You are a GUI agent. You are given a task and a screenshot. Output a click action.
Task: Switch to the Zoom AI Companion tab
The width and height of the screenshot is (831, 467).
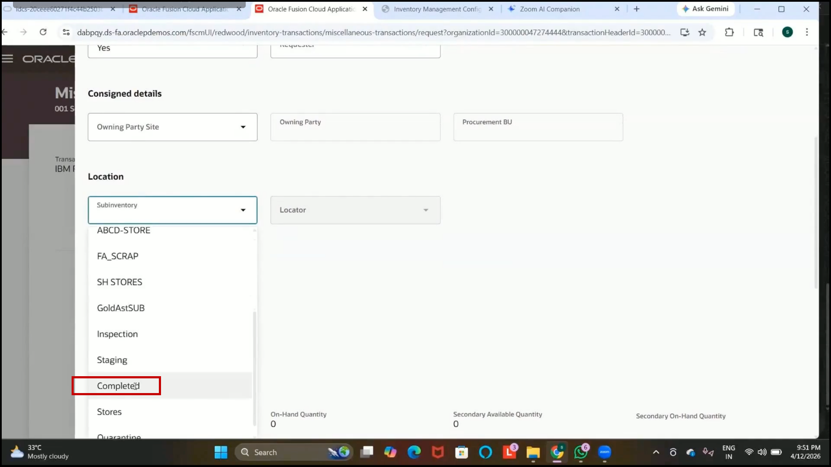(550, 9)
